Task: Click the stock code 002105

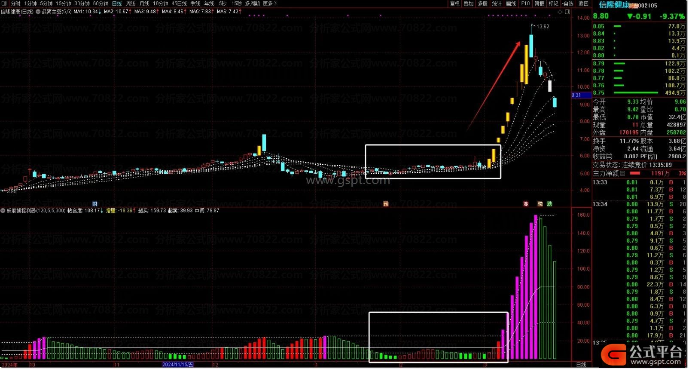Action: (x=648, y=6)
